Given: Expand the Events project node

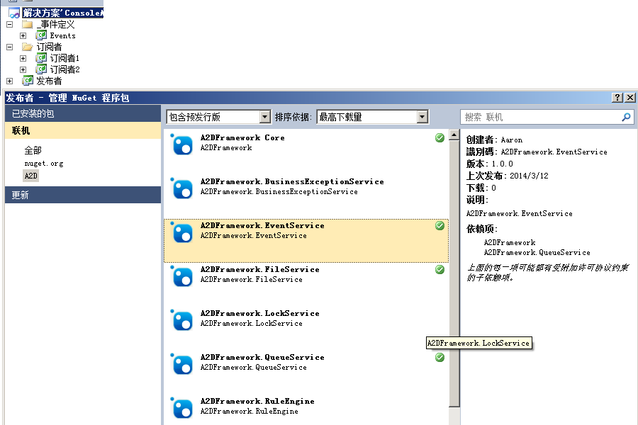Looking at the screenshot, I should 23,36.
